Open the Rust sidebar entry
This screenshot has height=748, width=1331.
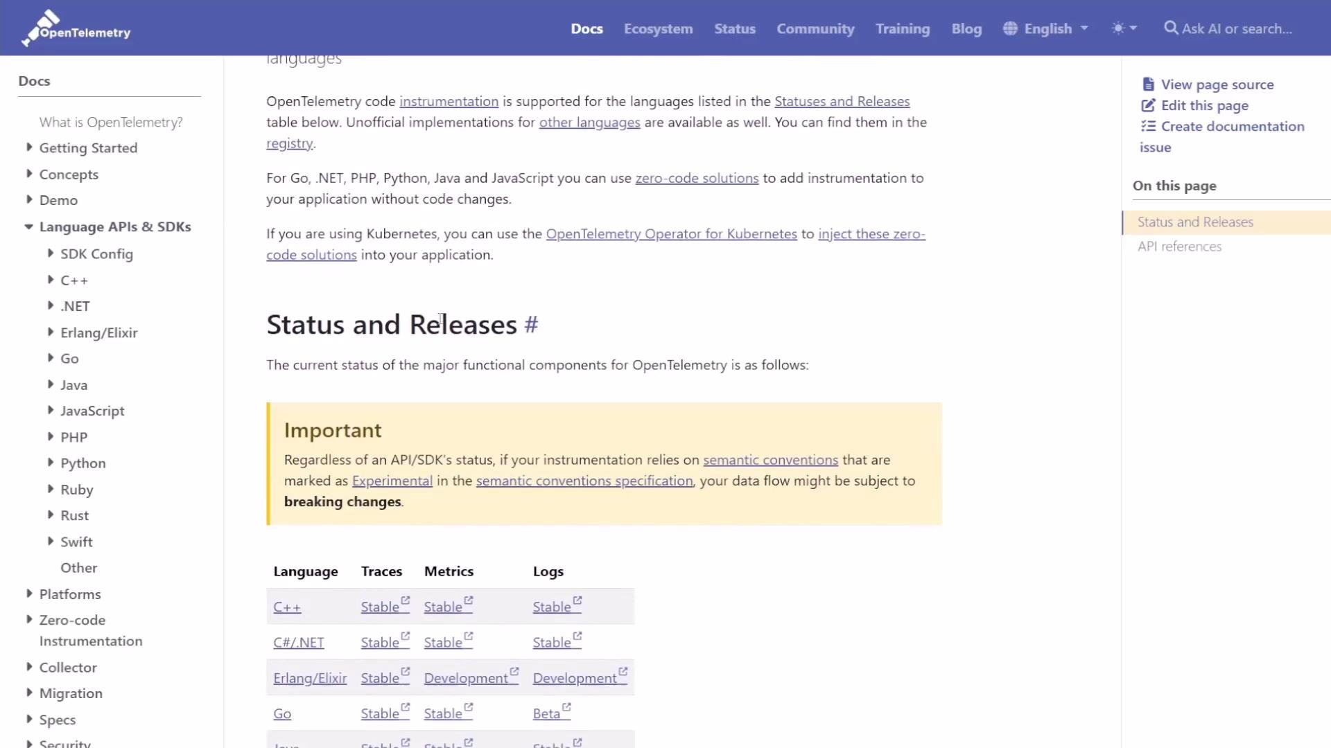point(74,515)
